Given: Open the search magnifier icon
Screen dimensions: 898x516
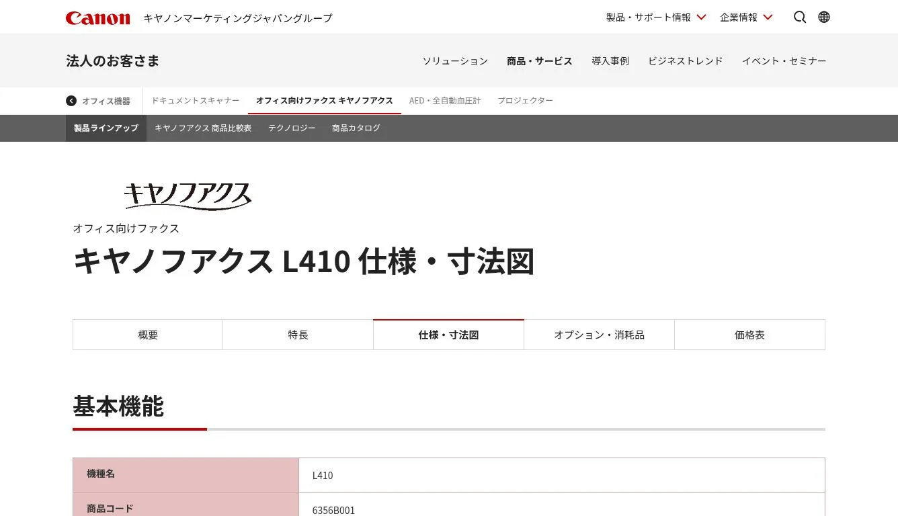Looking at the screenshot, I should tap(800, 17).
